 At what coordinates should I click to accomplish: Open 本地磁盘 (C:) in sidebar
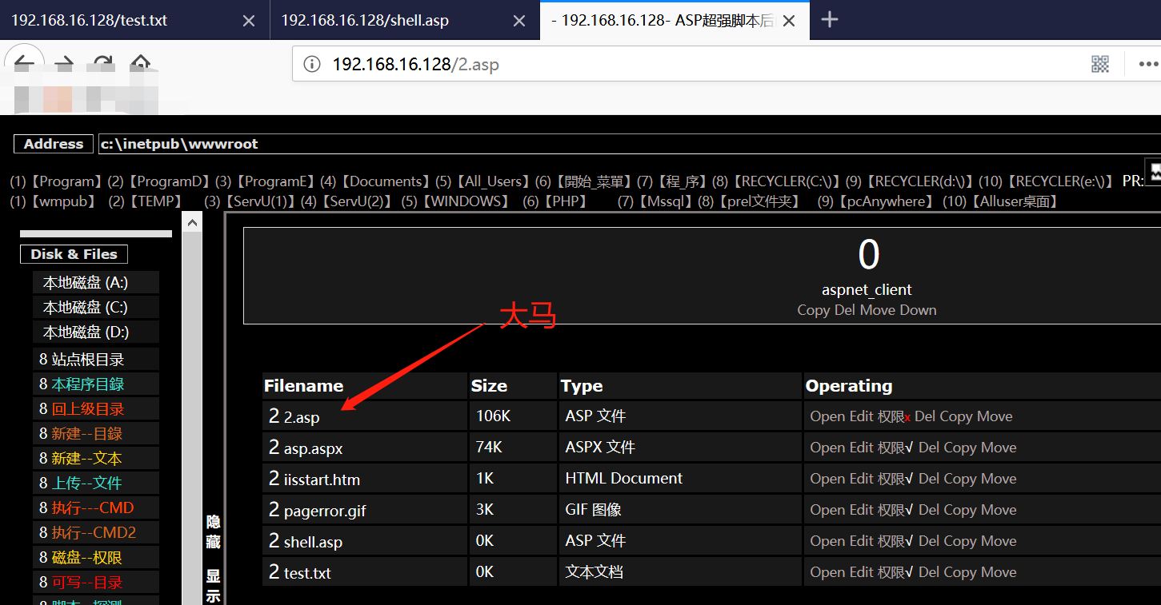click(x=95, y=308)
